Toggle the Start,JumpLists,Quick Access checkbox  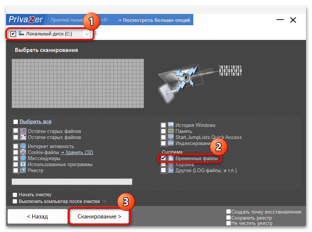pos(164,137)
